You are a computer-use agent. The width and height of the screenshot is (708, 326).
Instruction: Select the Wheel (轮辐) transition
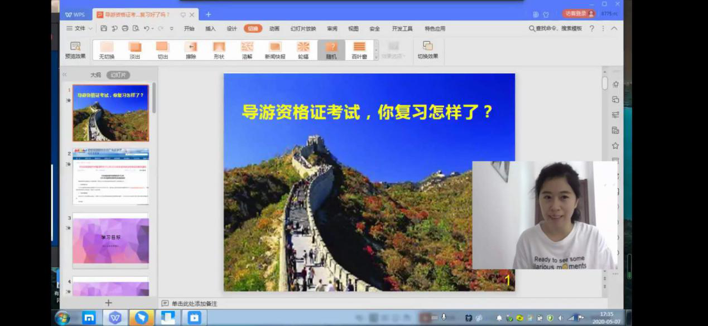tap(303, 49)
